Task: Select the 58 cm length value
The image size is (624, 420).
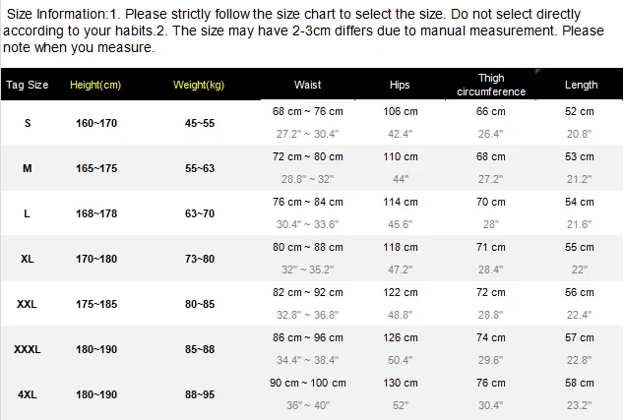Action: (580, 383)
